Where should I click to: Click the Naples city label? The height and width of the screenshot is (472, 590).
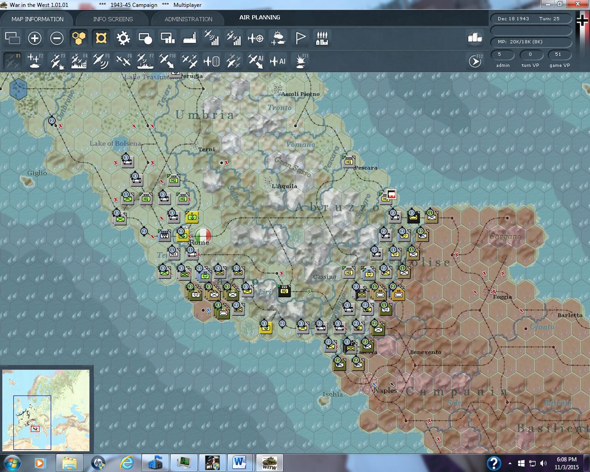point(385,390)
